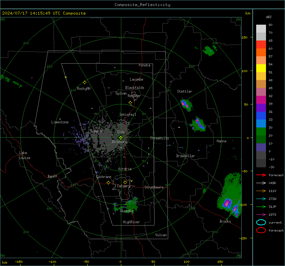Click the Vulcan label
The height and width of the screenshot is (266, 285).
pyautogui.click(x=161, y=235)
